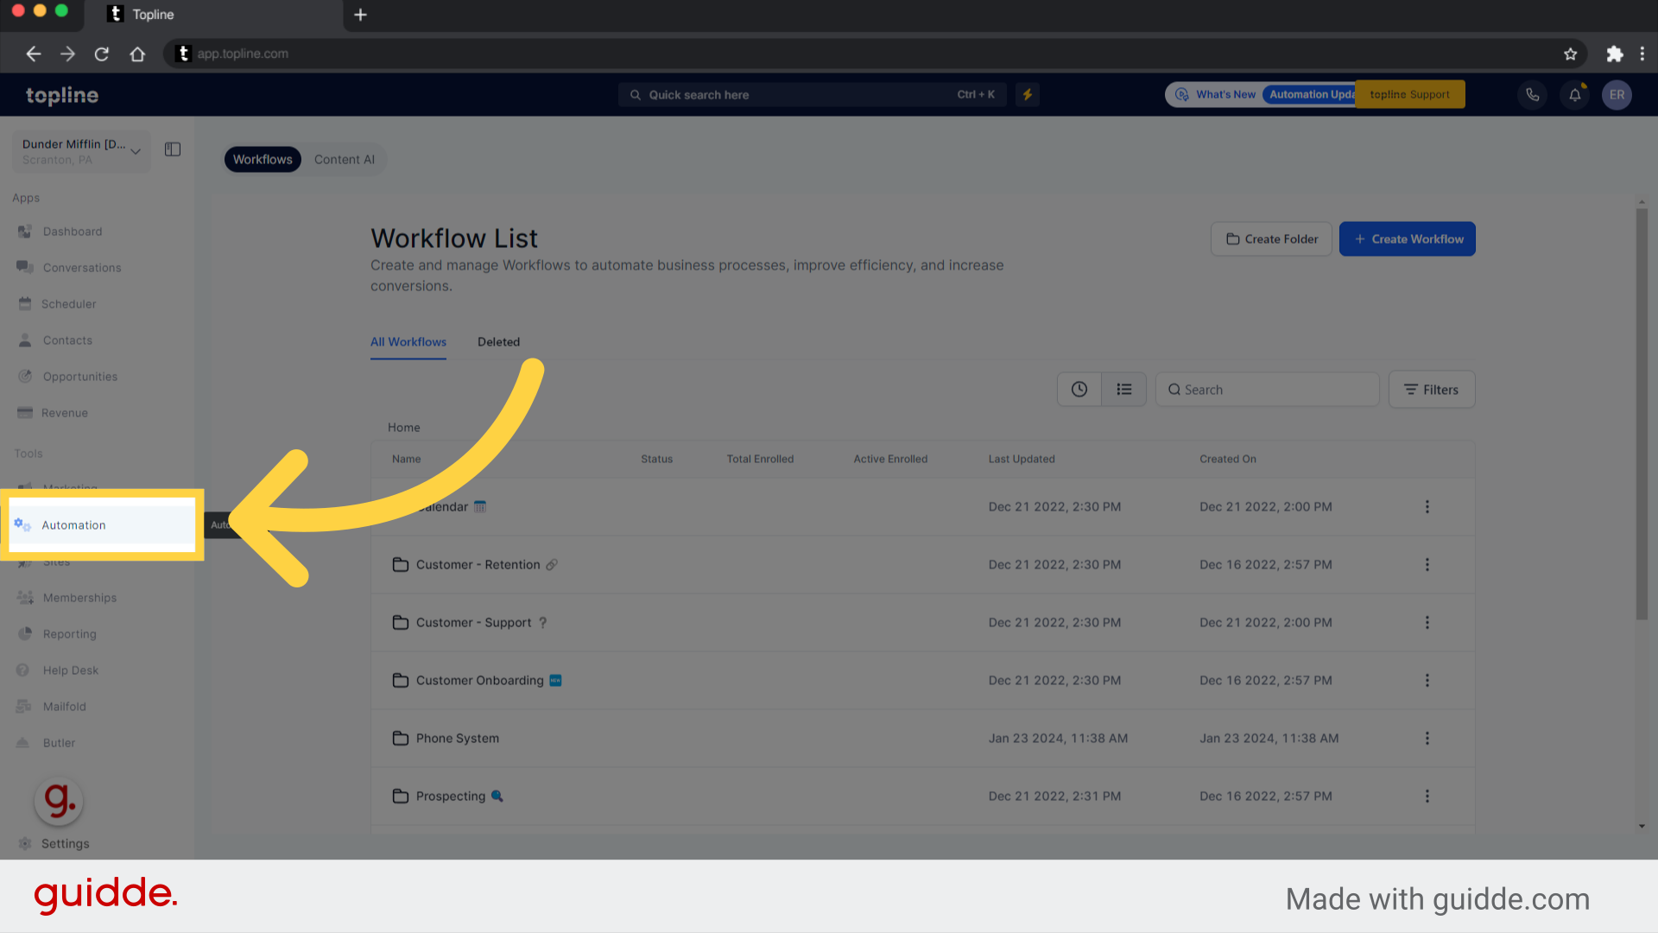Click the Status column header
The image size is (1658, 933).
click(x=656, y=459)
